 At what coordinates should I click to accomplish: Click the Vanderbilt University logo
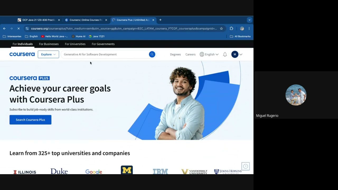[x=194, y=172]
